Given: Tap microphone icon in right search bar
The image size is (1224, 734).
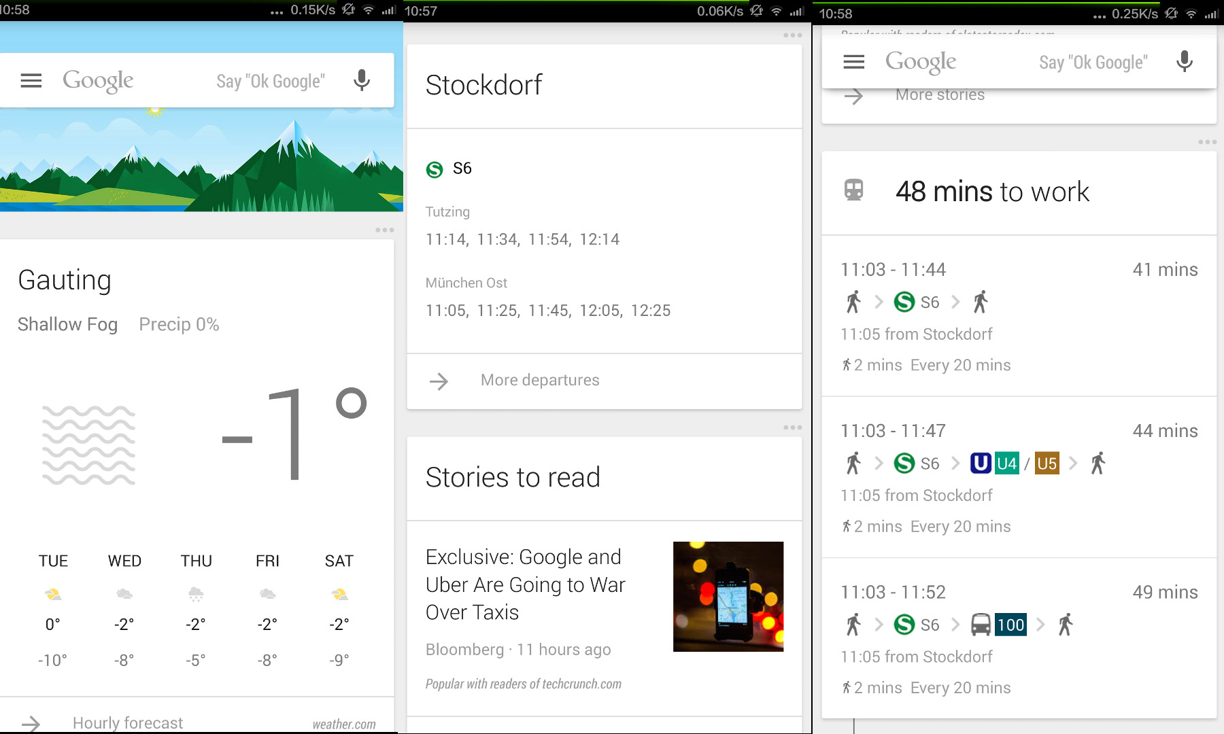Looking at the screenshot, I should tap(1184, 62).
